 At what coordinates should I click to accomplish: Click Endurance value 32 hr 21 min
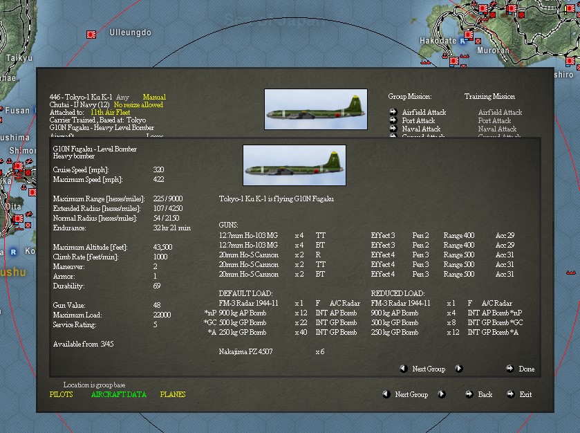pos(172,228)
